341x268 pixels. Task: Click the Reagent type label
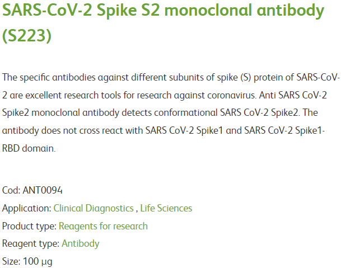click(x=31, y=243)
